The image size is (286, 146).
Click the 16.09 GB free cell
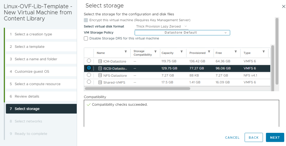[223, 82]
